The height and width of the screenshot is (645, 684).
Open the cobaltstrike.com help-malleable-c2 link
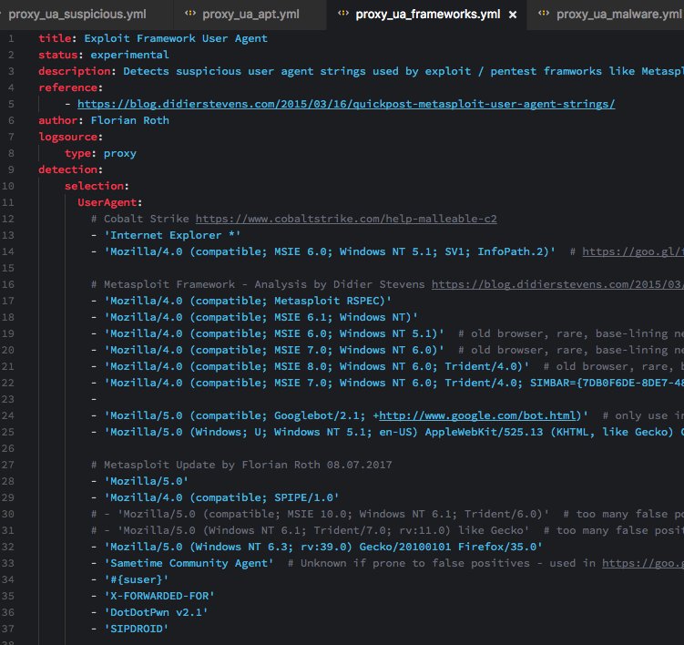pos(346,219)
